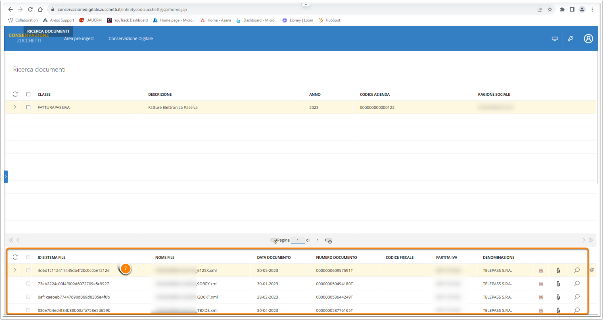
Task: Open attachments of 000000050494180T document
Action: (558, 284)
